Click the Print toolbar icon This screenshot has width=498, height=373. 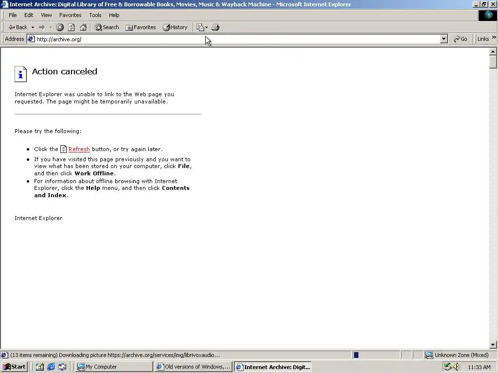[215, 27]
